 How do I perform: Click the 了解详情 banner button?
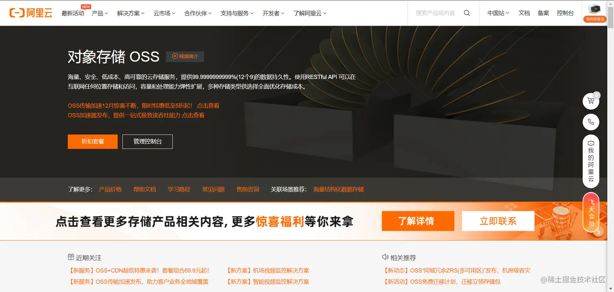[x=418, y=221]
